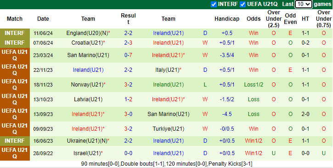Open England(U20)(N) team link
333x168 pixels.
pos(88,33)
